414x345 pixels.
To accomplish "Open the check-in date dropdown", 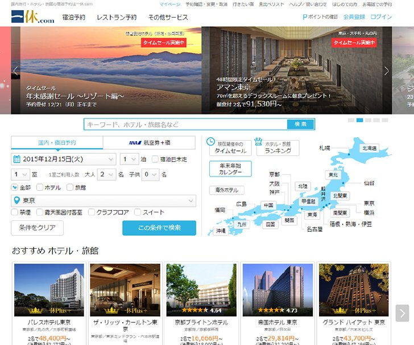I will click(64, 159).
